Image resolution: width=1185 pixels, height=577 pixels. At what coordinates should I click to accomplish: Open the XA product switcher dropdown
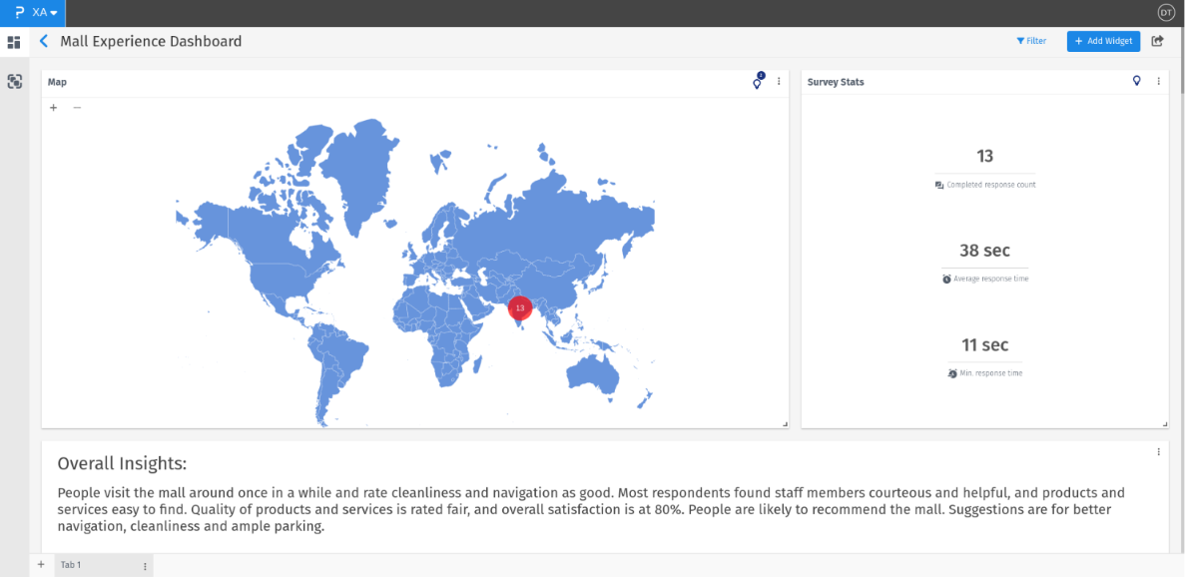tap(45, 13)
